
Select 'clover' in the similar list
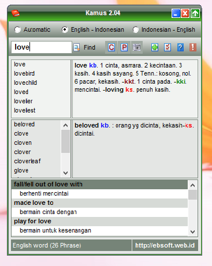click(23, 152)
